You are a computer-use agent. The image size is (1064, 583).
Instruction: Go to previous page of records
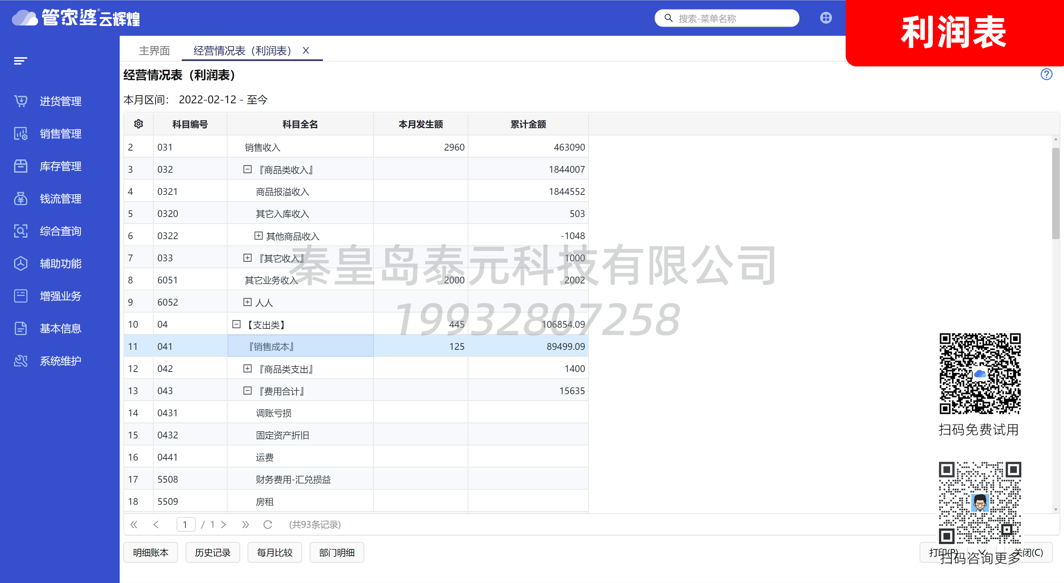pyautogui.click(x=156, y=524)
